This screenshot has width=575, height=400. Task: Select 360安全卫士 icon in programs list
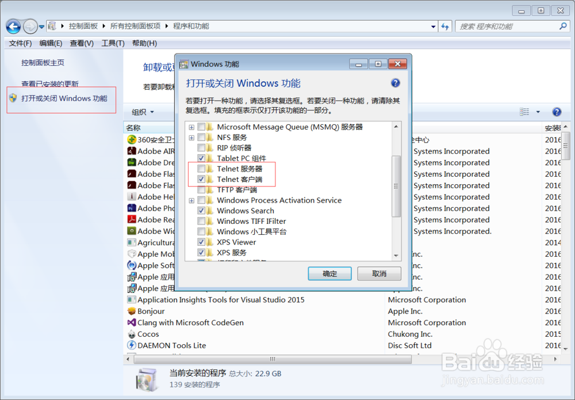pos(131,139)
